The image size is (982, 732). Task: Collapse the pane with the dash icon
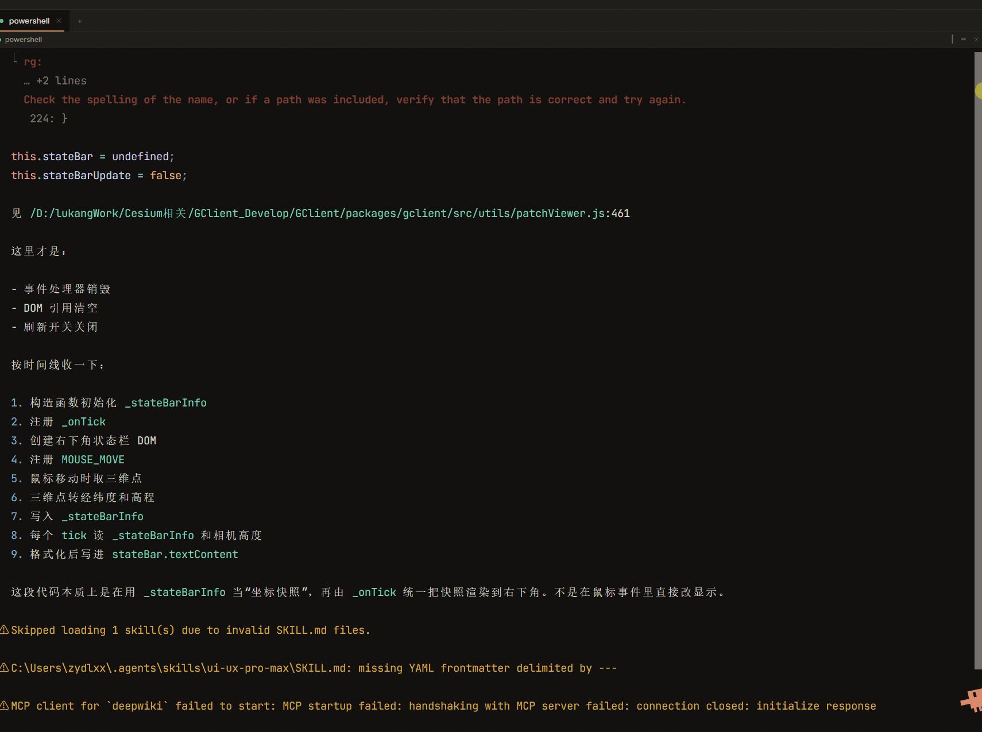click(964, 39)
